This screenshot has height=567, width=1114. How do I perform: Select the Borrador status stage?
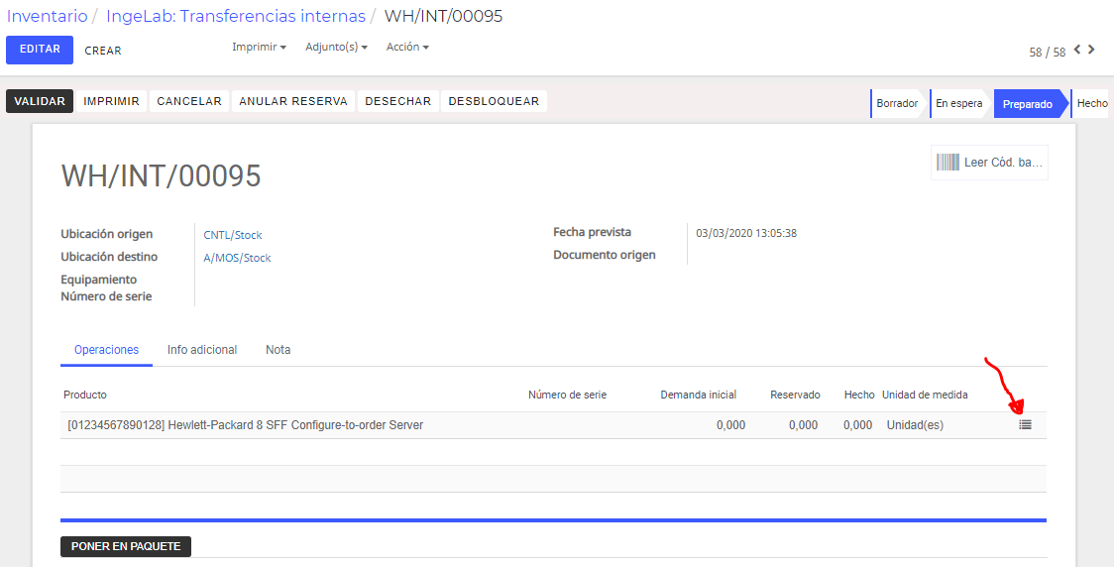pyautogui.click(x=897, y=103)
